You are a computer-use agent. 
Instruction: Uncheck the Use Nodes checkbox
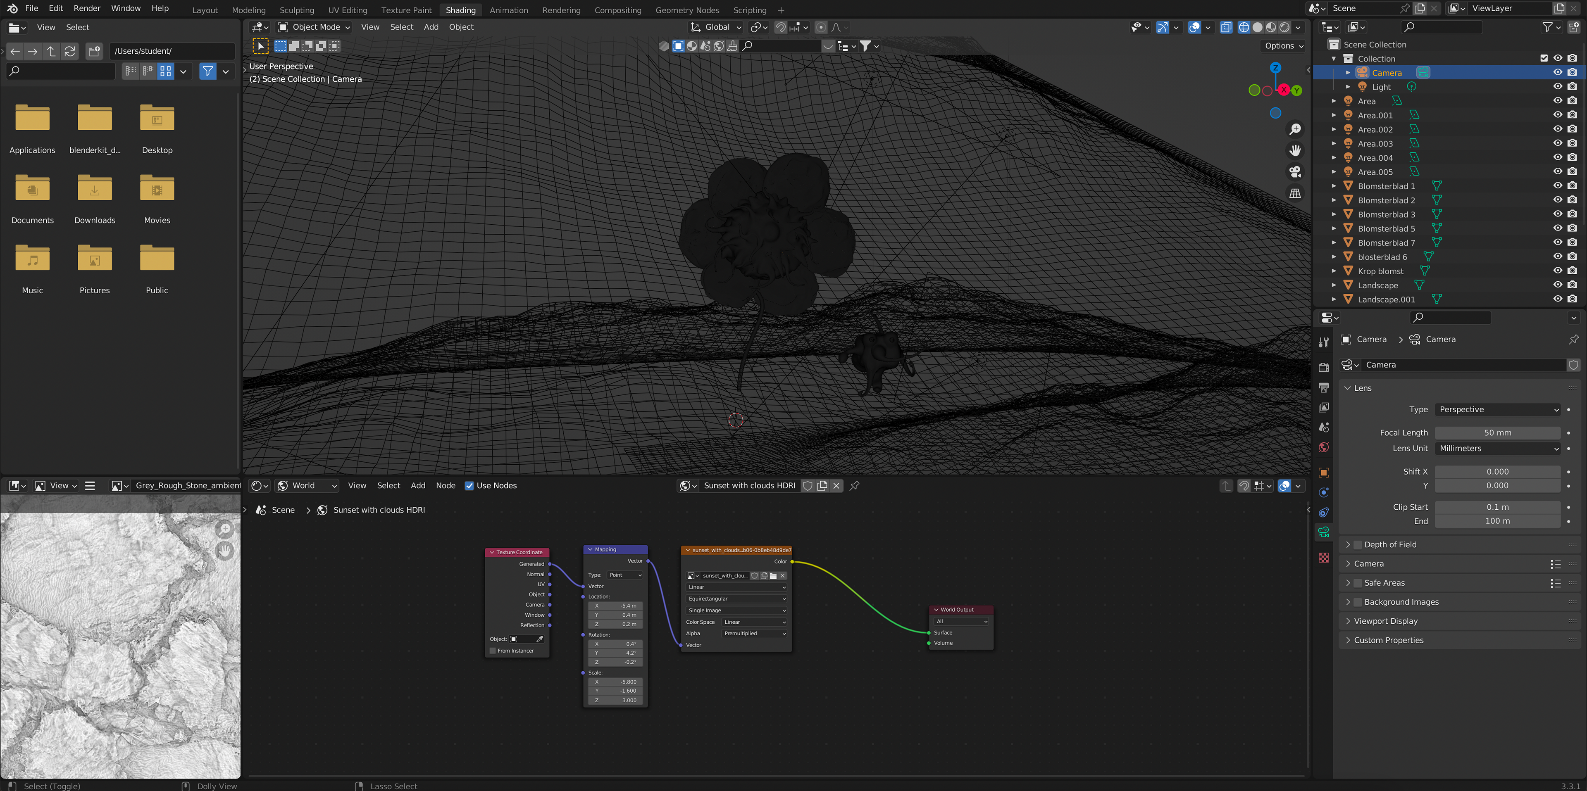pos(469,486)
